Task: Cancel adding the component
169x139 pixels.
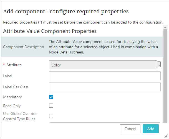Action: (130, 129)
